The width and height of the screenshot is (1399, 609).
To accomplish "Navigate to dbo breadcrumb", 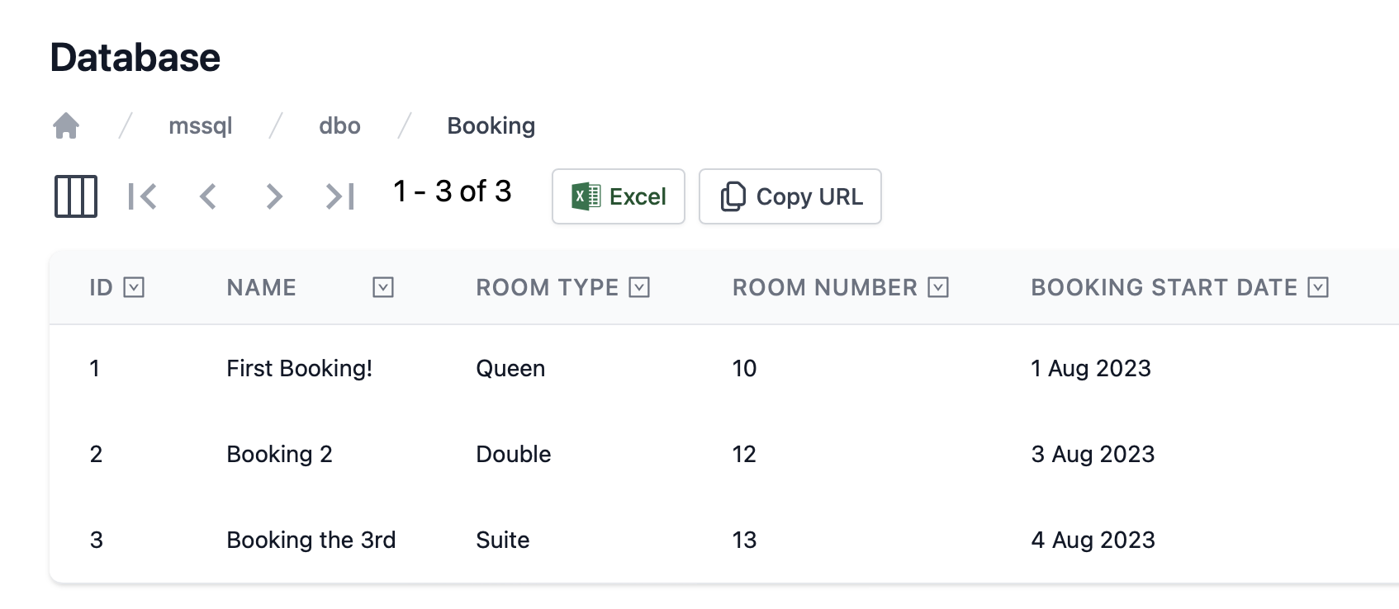I will 340,125.
